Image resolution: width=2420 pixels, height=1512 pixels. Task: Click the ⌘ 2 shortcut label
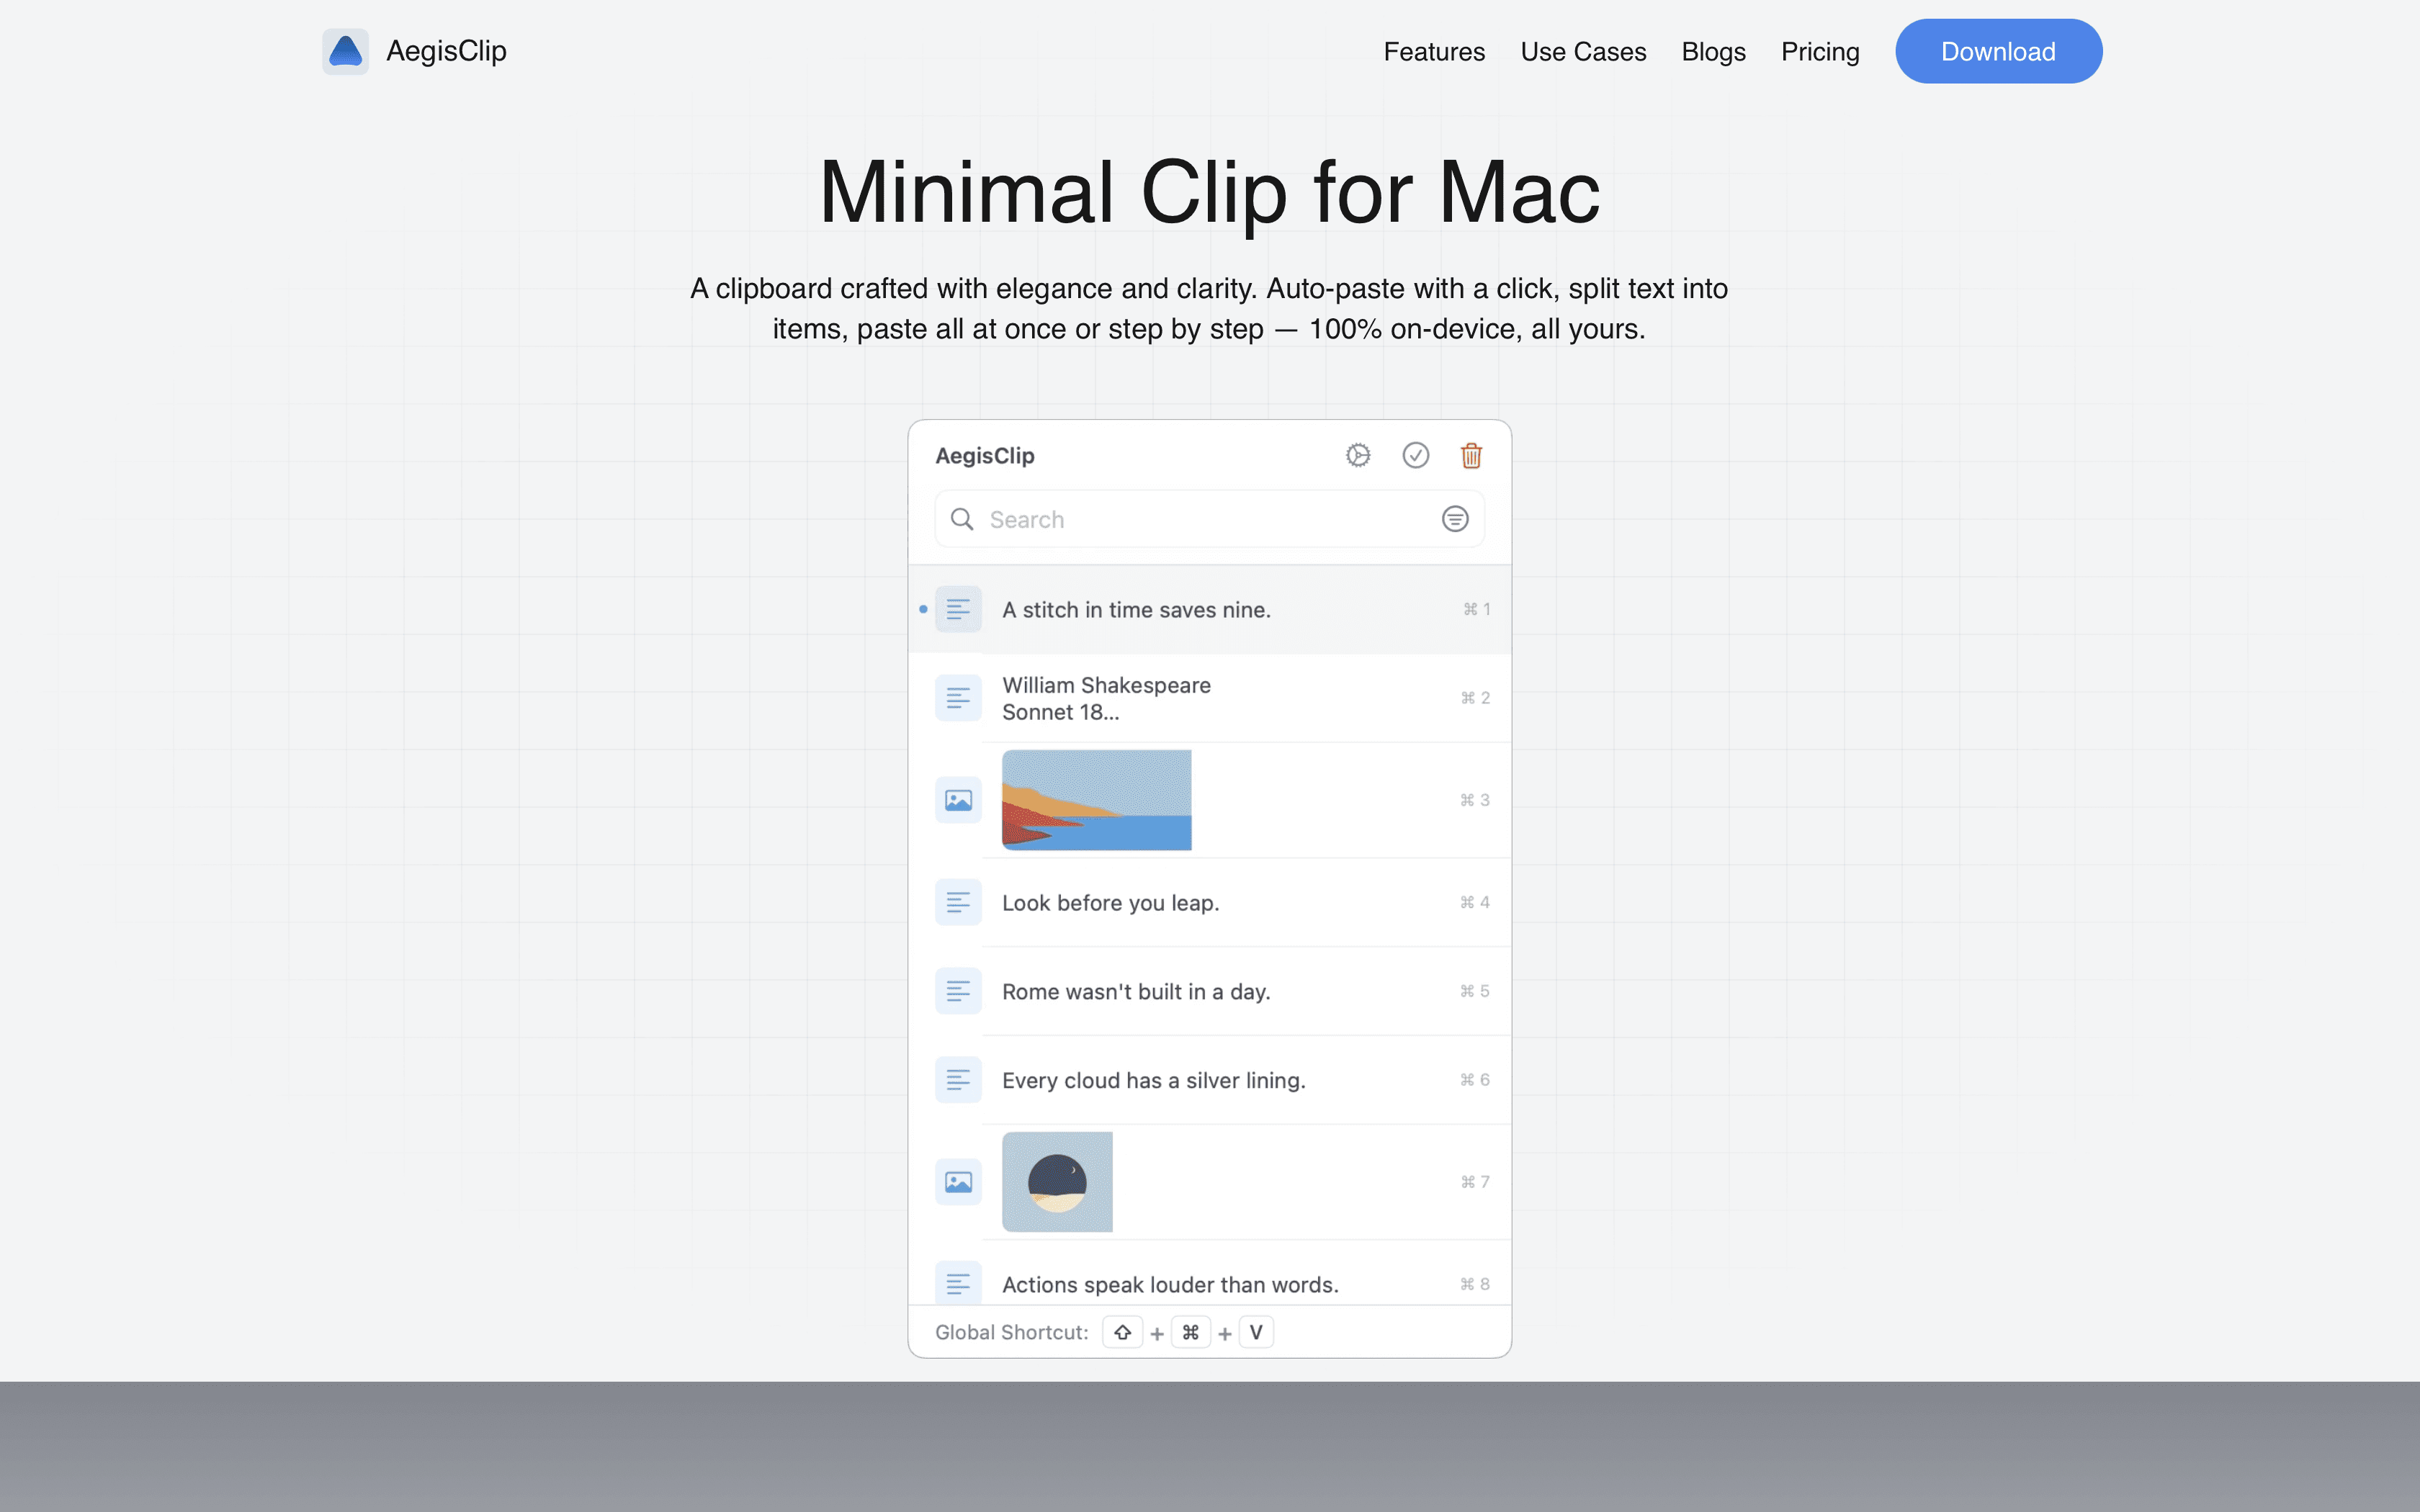[x=1475, y=698]
